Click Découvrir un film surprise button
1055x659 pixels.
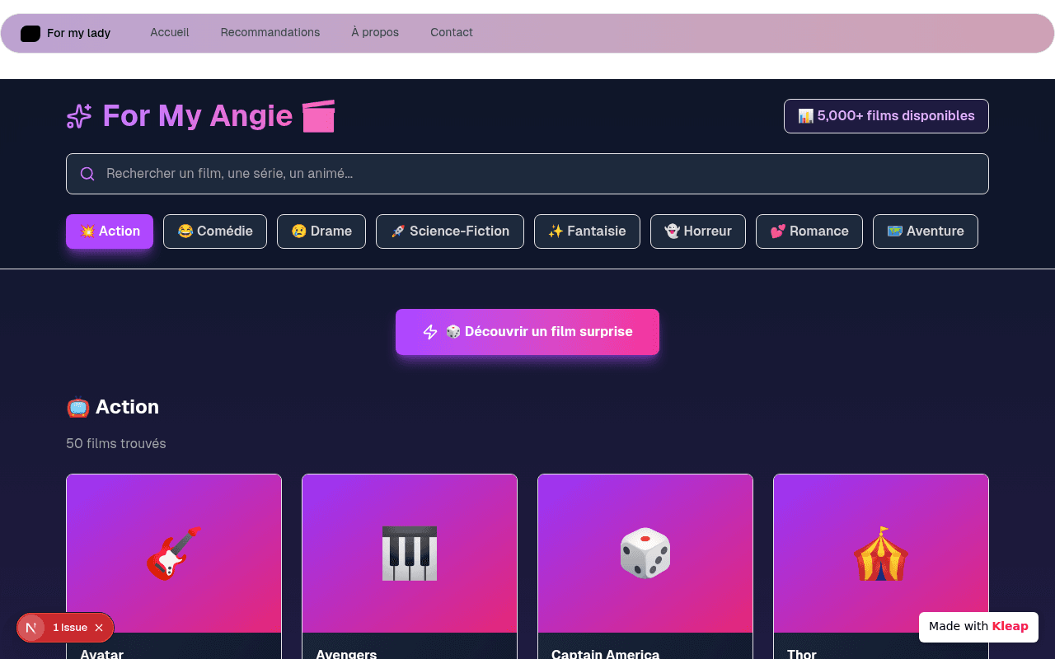pos(527,332)
